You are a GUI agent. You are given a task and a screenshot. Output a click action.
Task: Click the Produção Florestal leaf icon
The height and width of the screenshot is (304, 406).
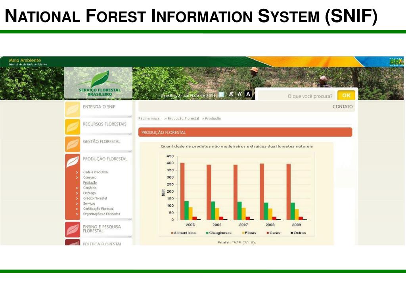[73, 161]
